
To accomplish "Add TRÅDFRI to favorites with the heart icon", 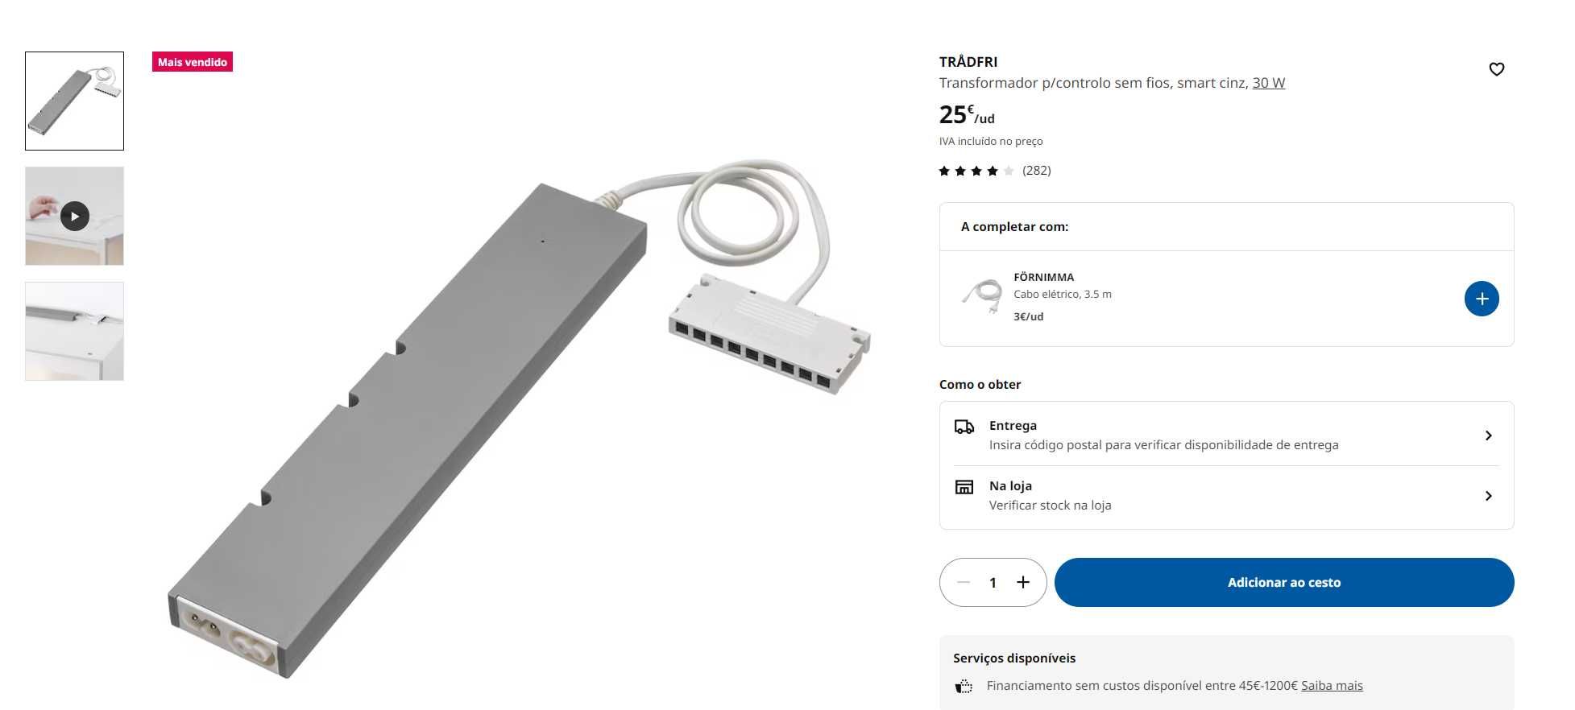I will click(x=1496, y=69).
